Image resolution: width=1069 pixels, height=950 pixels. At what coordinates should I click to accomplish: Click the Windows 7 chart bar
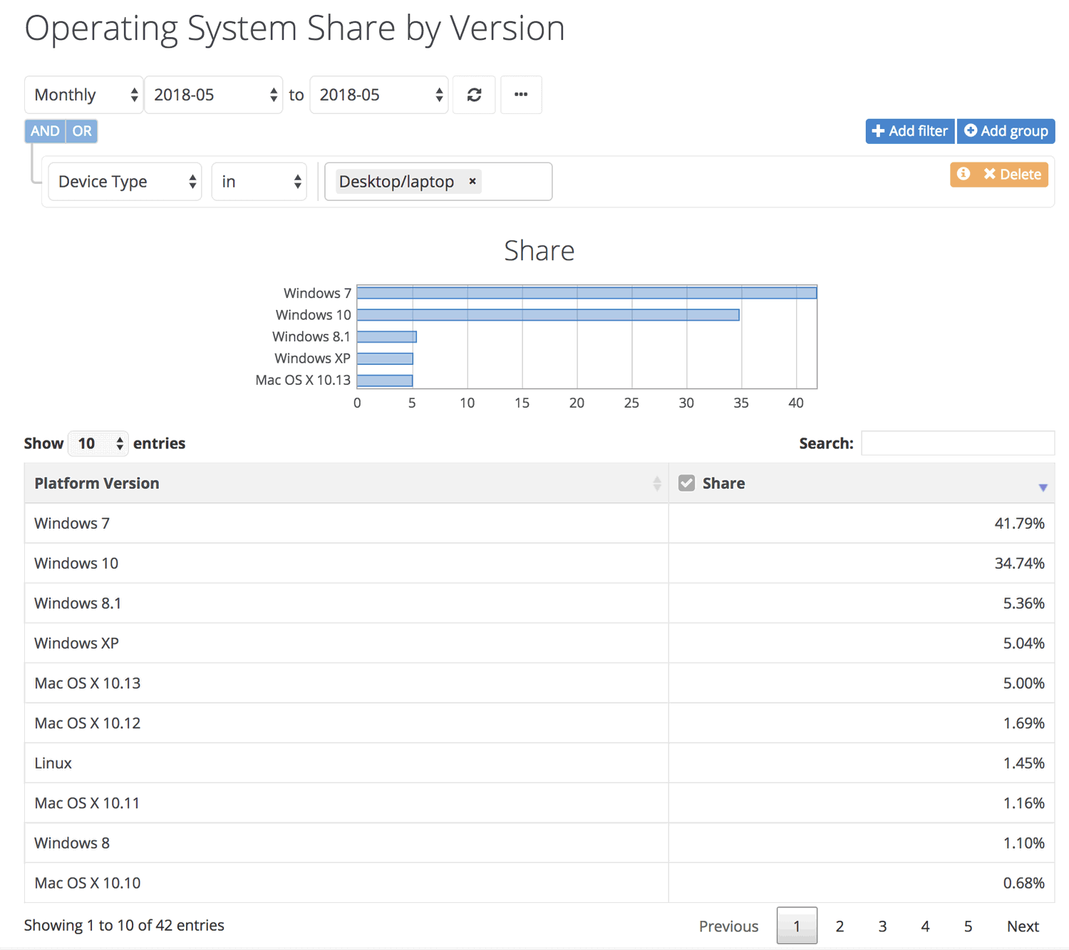pyautogui.click(x=586, y=293)
